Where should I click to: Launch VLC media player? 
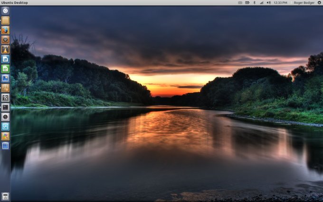[x=5, y=49]
